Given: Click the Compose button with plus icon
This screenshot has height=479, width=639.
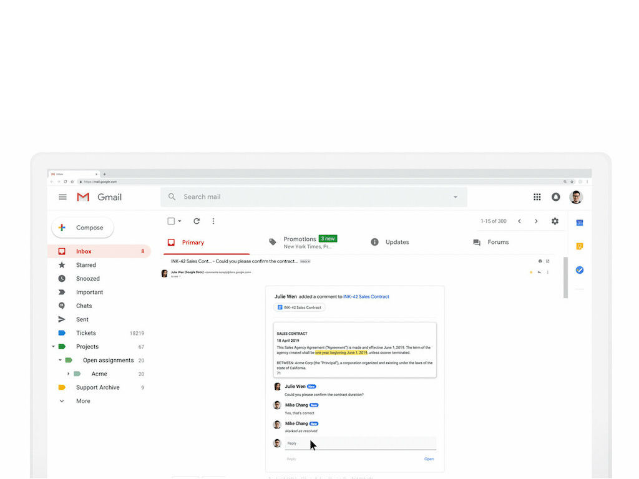Looking at the screenshot, I should 82,228.
